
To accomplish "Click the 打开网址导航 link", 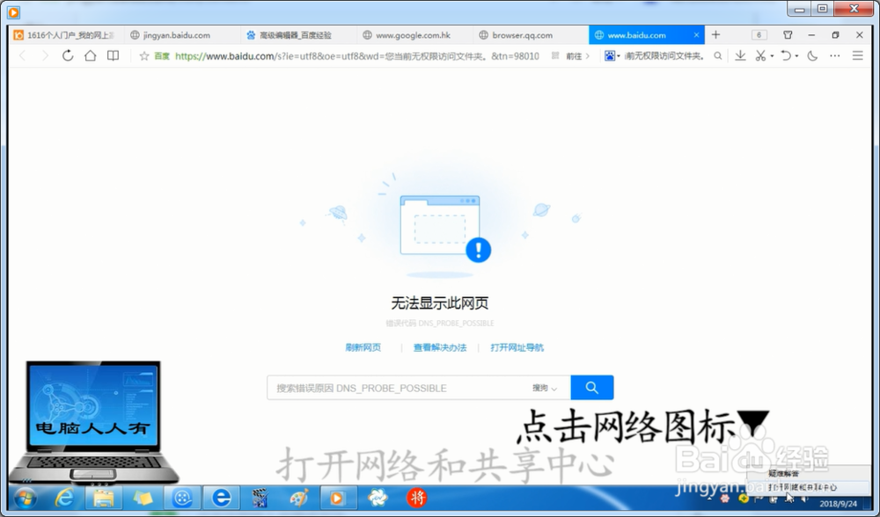I will [x=517, y=347].
